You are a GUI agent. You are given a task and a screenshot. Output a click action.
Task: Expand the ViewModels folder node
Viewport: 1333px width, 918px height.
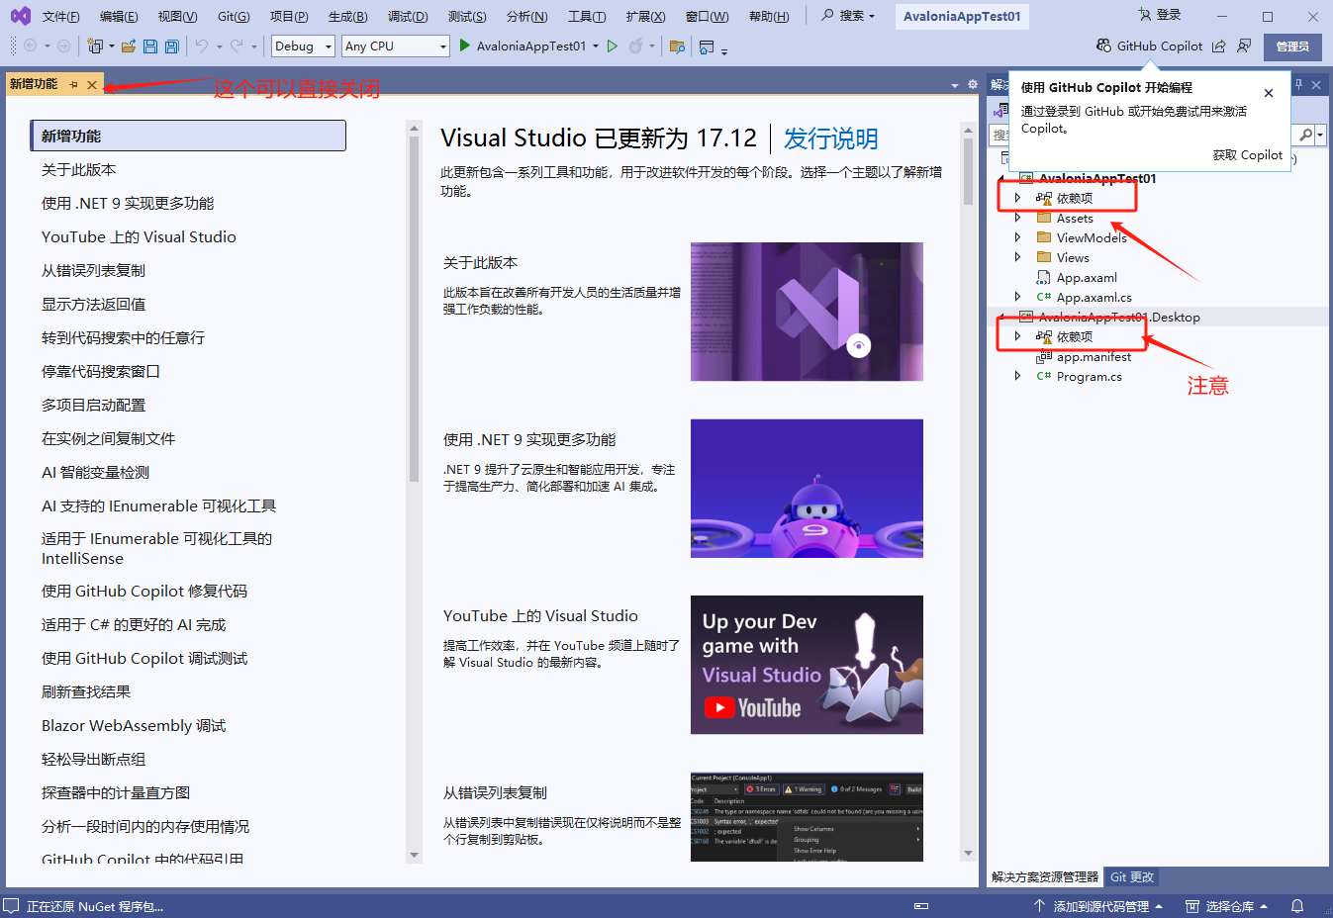click(x=1017, y=237)
